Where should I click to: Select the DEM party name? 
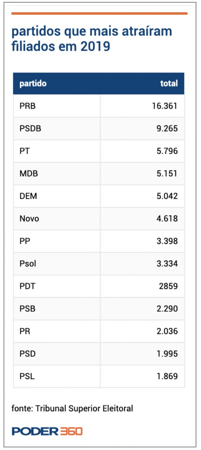click(28, 196)
